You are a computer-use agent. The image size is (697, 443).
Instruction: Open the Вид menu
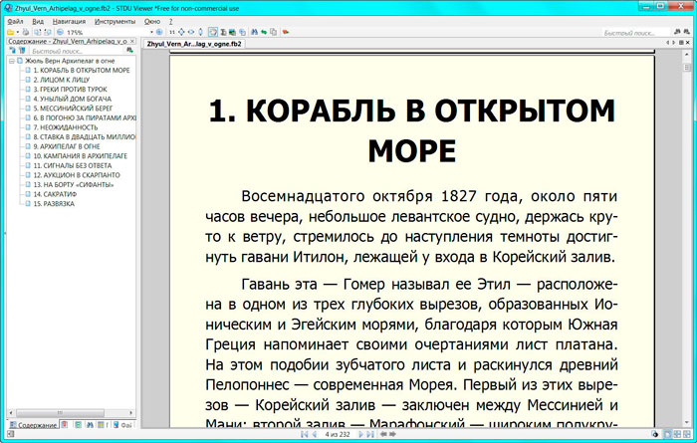pos(38,21)
